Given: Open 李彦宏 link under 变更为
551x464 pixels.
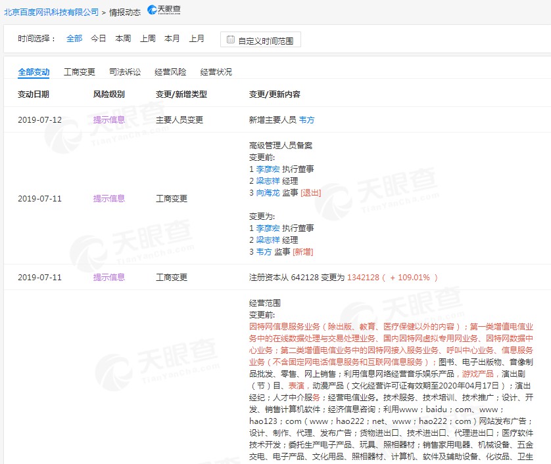Looking at the screenshot, I should click(268, 228).
